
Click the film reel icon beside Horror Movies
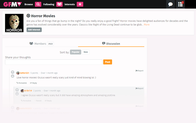pyautogui.click(x=28, y=16)
